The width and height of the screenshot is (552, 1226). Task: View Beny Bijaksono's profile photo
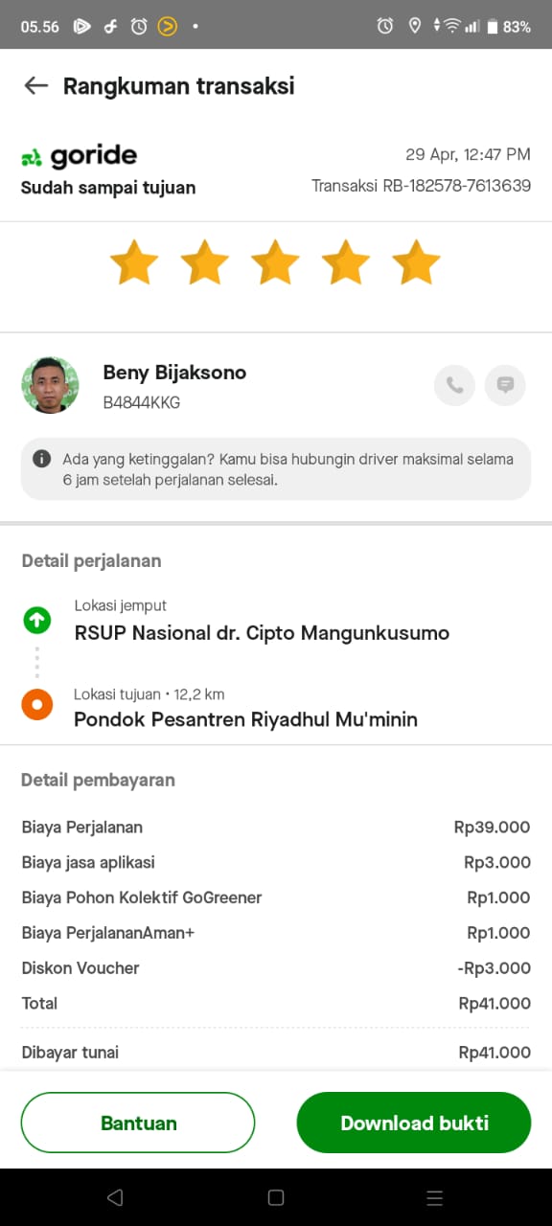click(x=50, y=385)
